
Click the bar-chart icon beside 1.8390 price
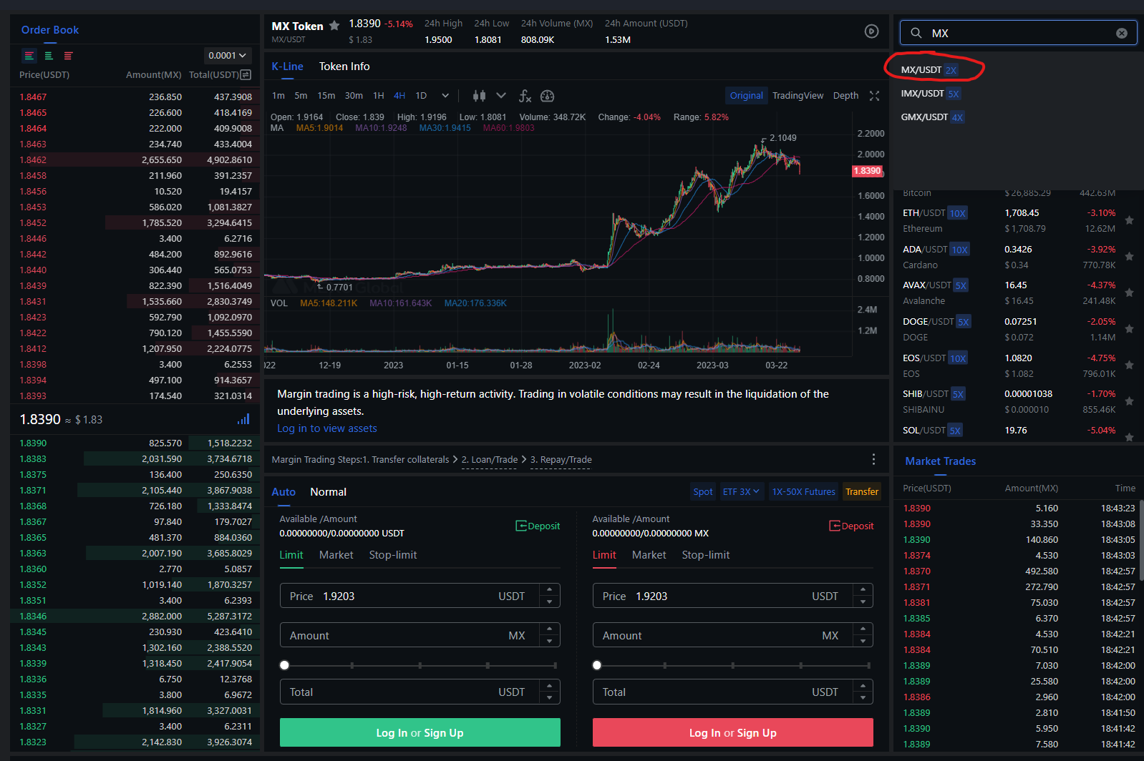coord(243,419)
